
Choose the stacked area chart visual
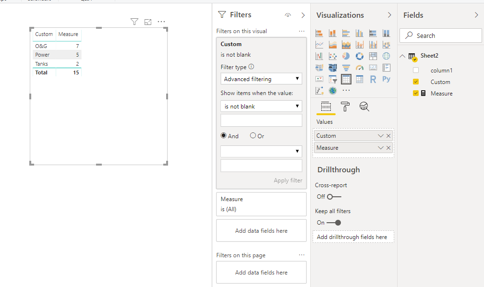346,45
